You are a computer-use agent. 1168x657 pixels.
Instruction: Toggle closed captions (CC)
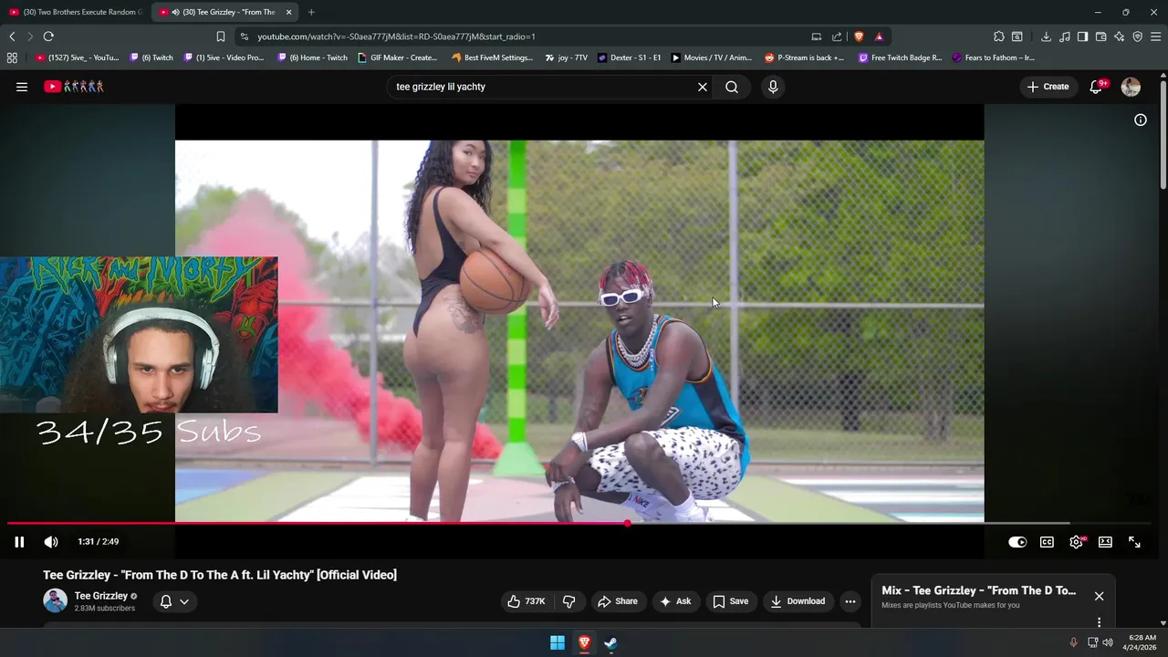coord(1047,542)
